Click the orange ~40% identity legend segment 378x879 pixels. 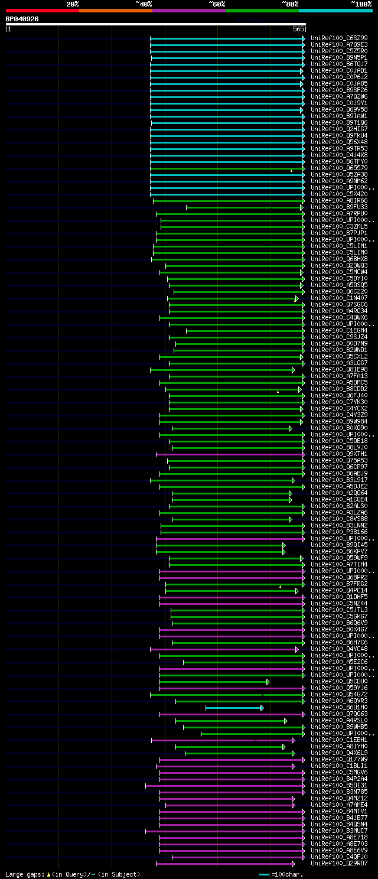click(x=116, y=11)
